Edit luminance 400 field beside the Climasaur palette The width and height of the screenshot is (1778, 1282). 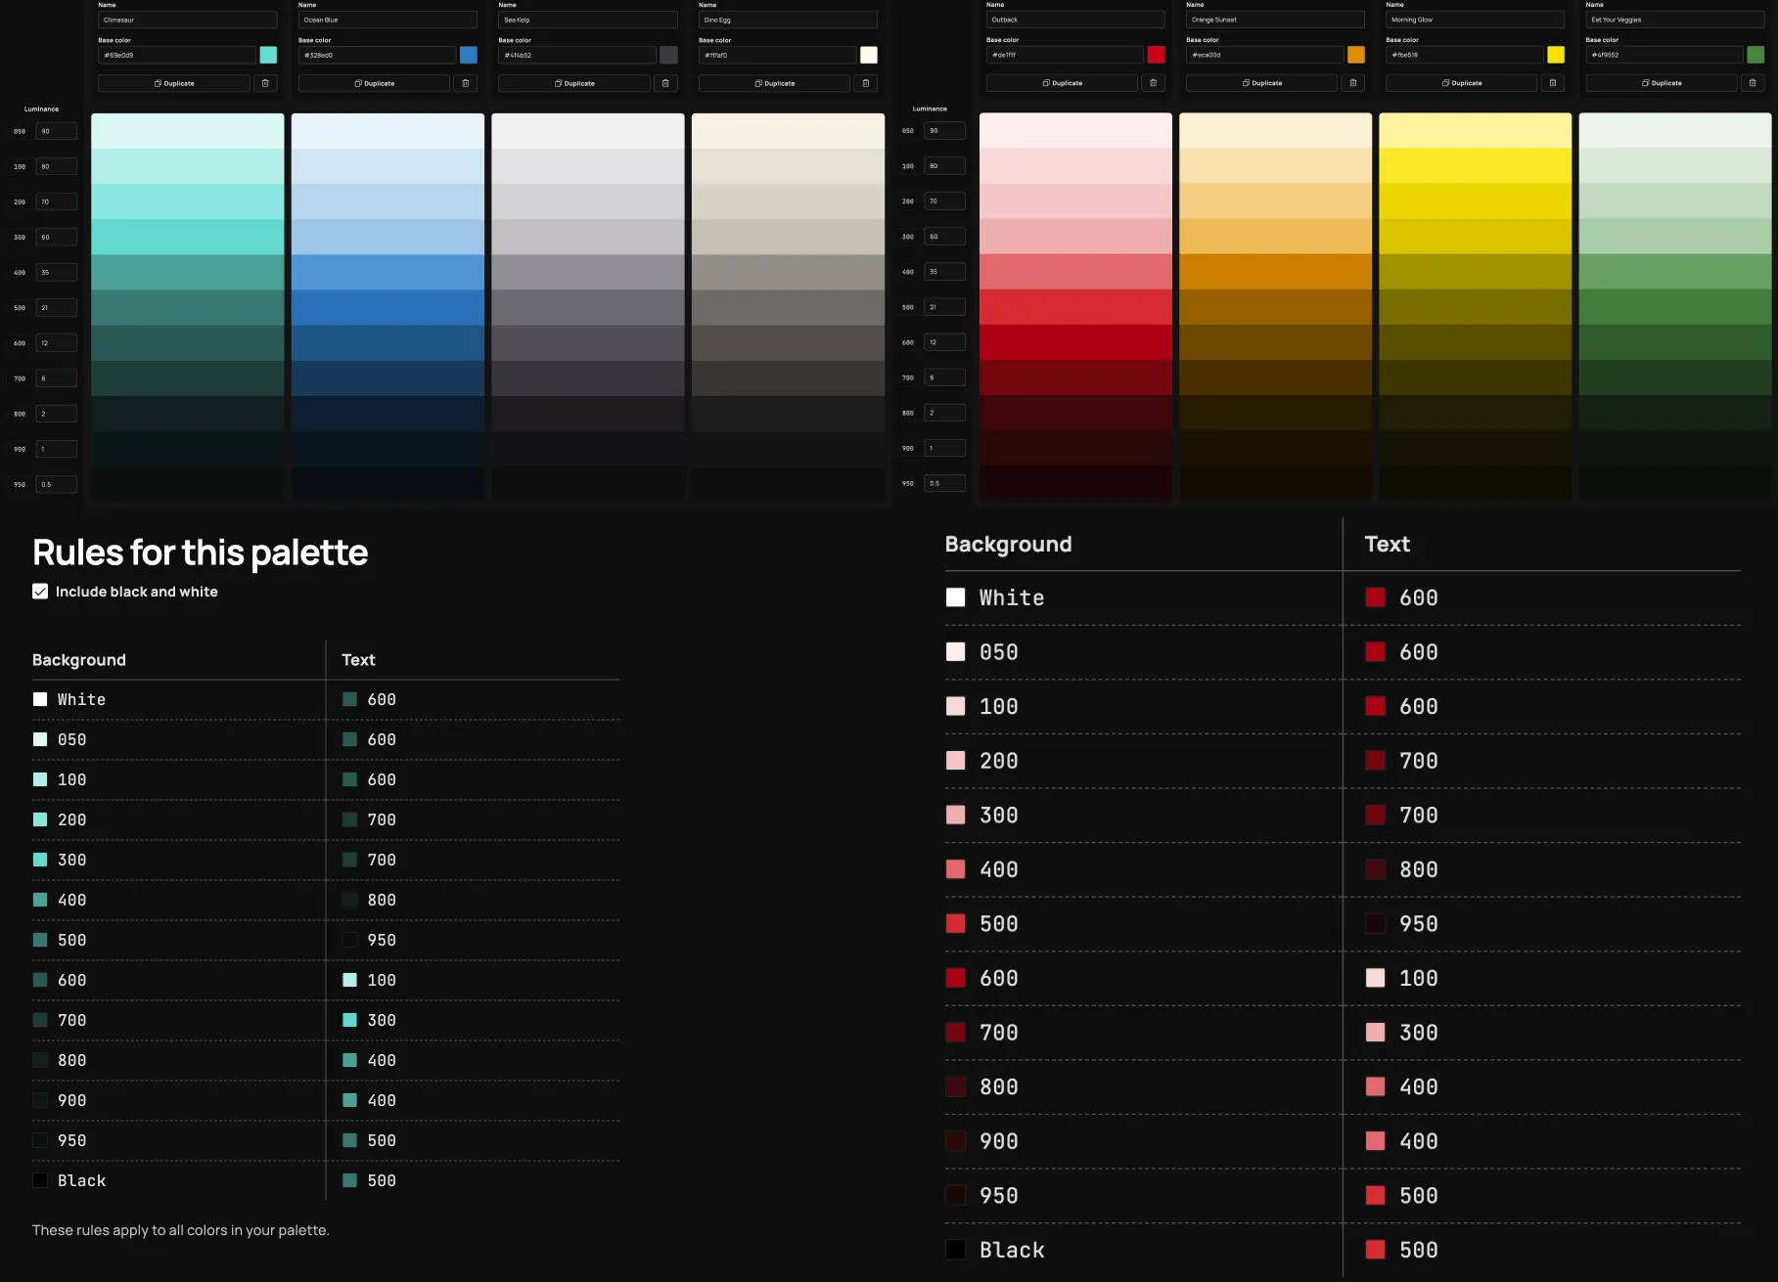pos(56,272)
